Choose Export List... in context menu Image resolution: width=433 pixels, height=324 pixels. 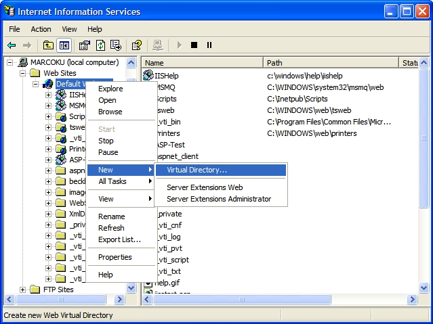(121, 239)
